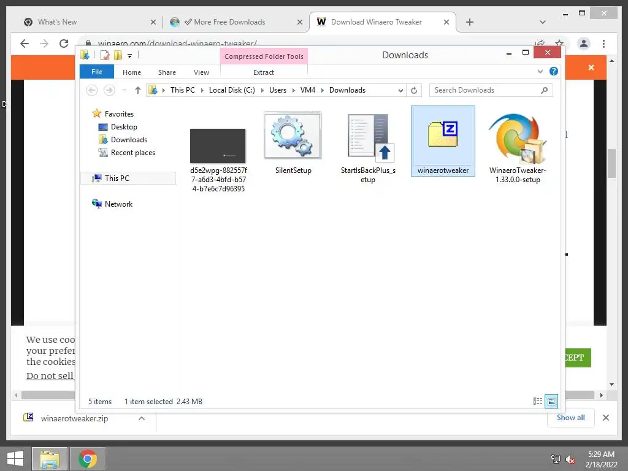Click Show all downloads button
Image resolution: width=628 pixels, height=471 pixels.
570,418
